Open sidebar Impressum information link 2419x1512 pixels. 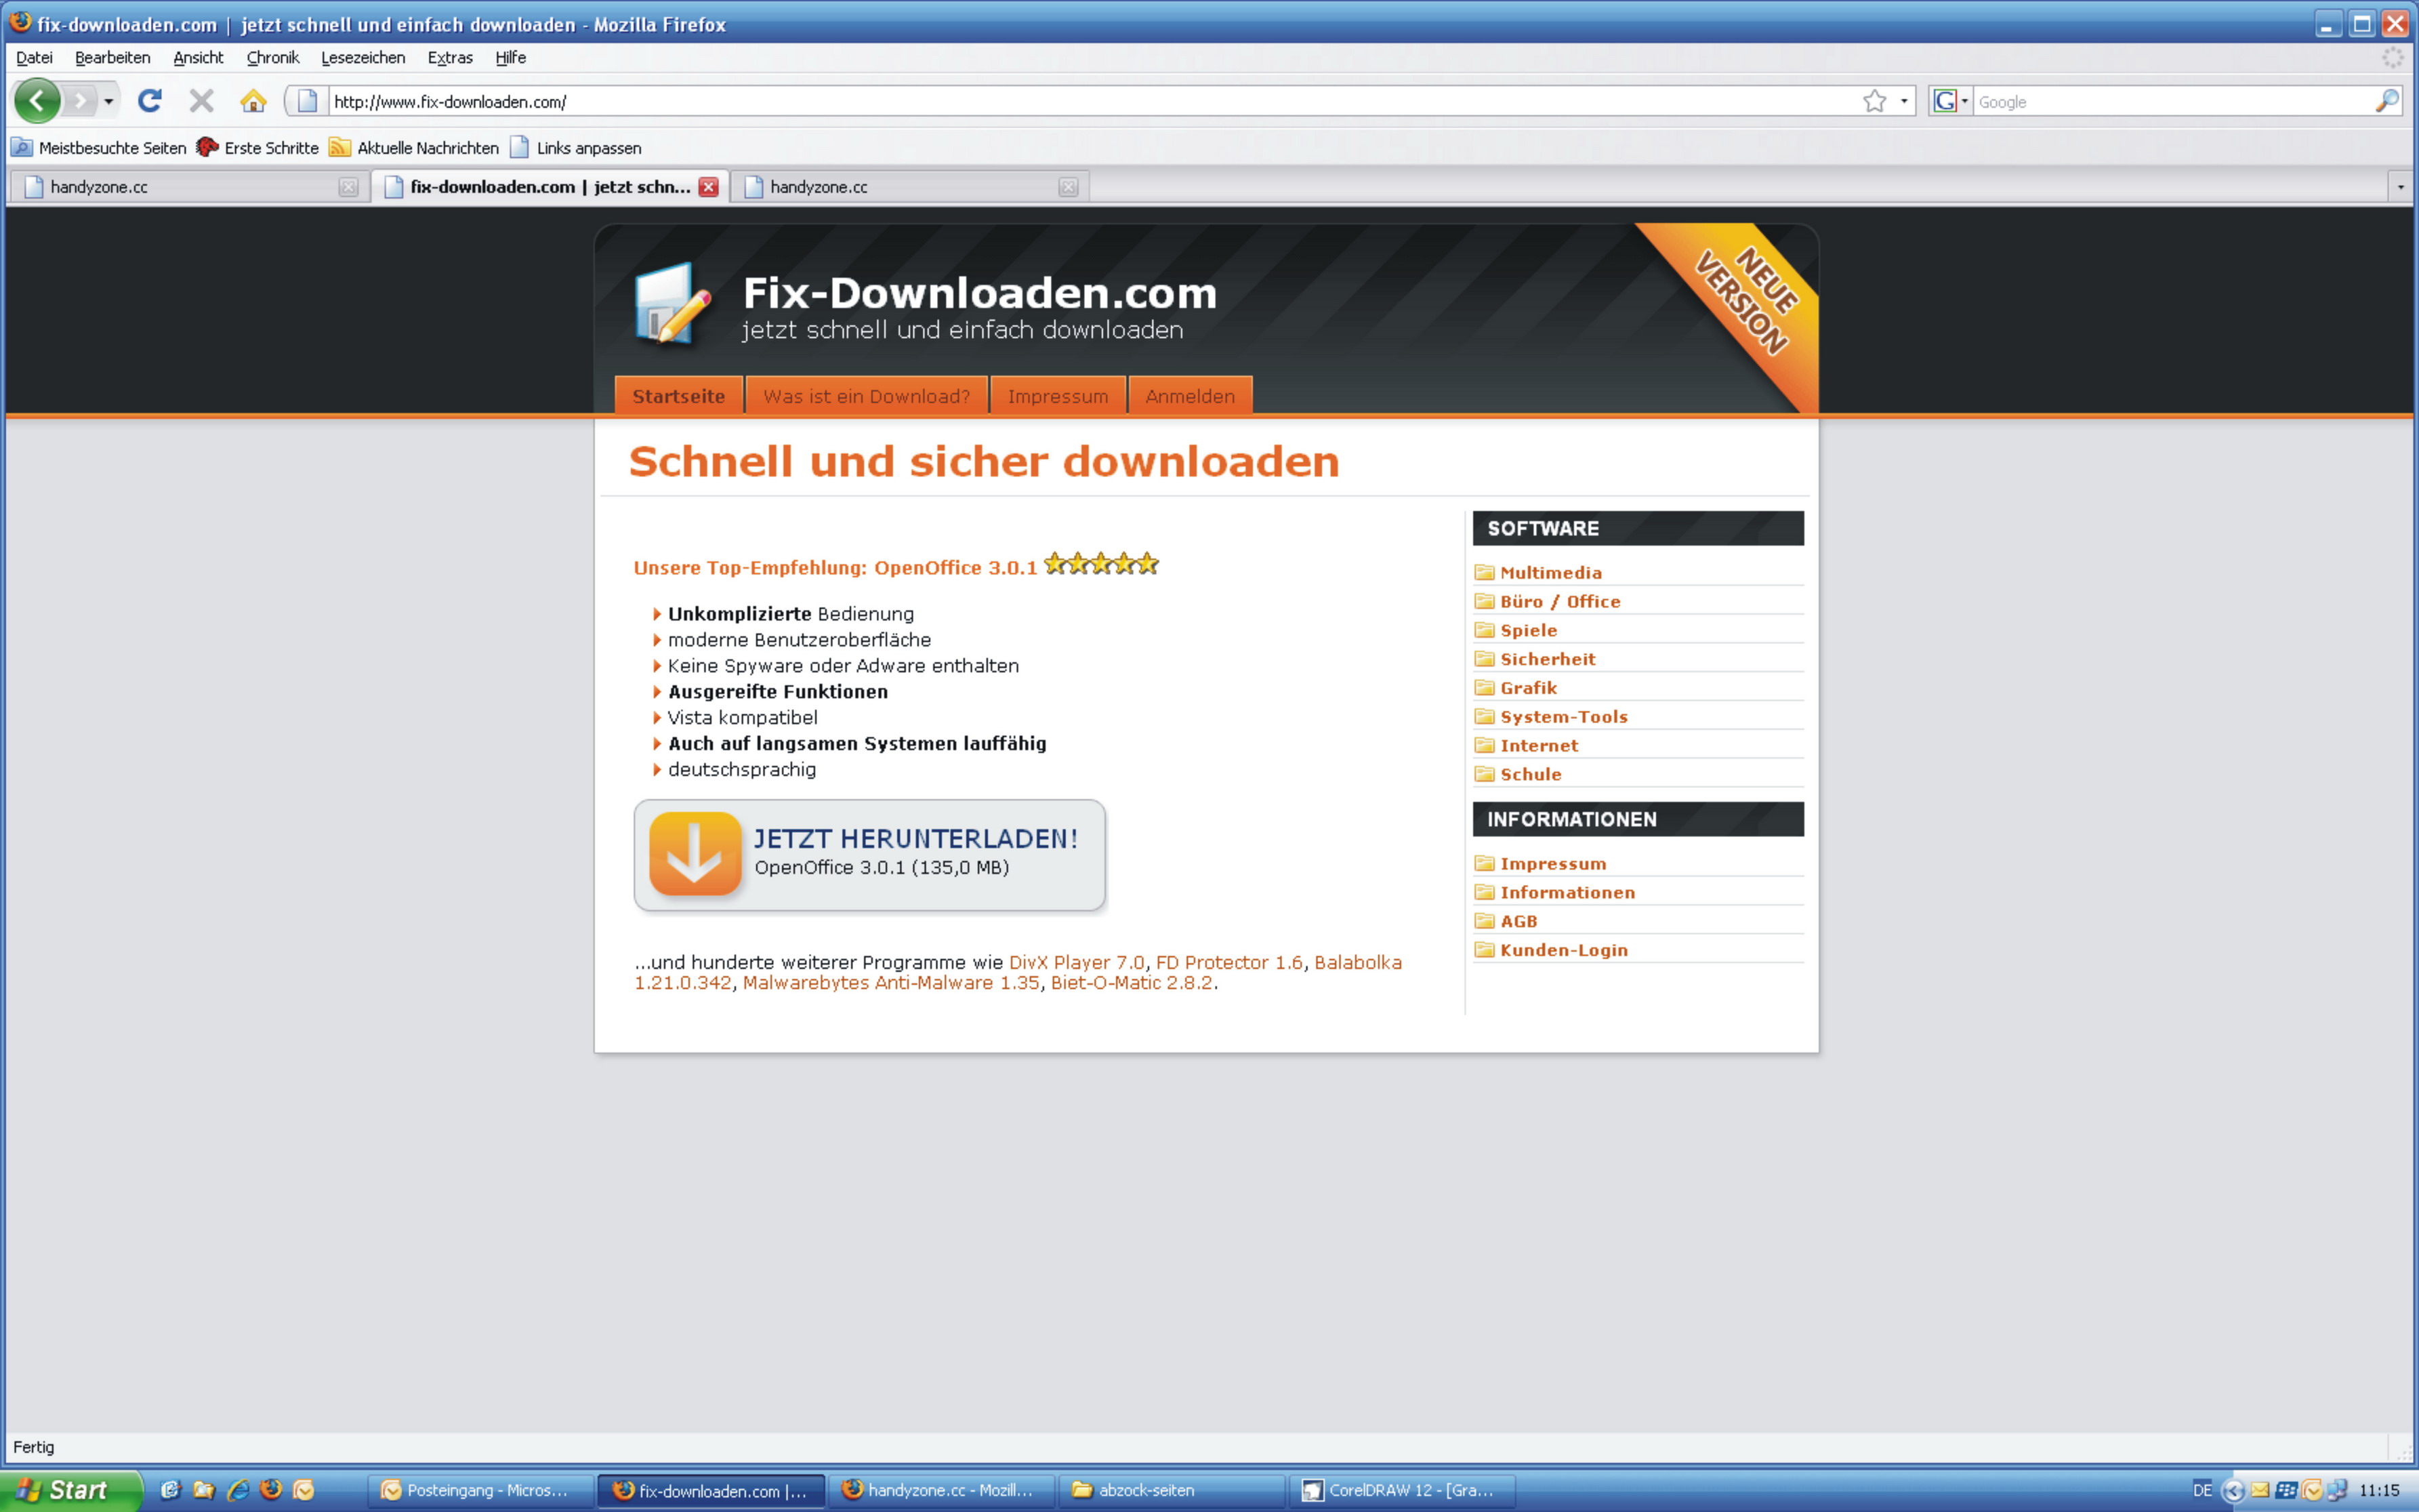(1552, 863)
